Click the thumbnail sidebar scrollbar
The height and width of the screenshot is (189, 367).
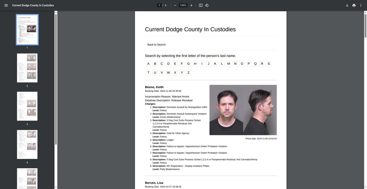point(56,79)
